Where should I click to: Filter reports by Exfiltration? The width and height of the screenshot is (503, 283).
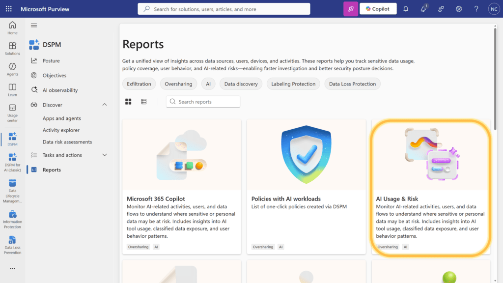click(x=139, y=84)
